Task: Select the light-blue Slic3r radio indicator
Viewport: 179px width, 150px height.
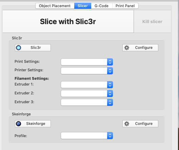Action: click(19, 48)
